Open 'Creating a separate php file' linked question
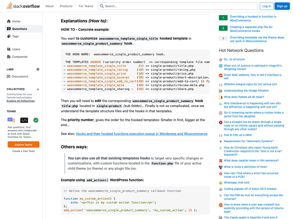Viewport: 293px width, 219px height. [251, 29]
